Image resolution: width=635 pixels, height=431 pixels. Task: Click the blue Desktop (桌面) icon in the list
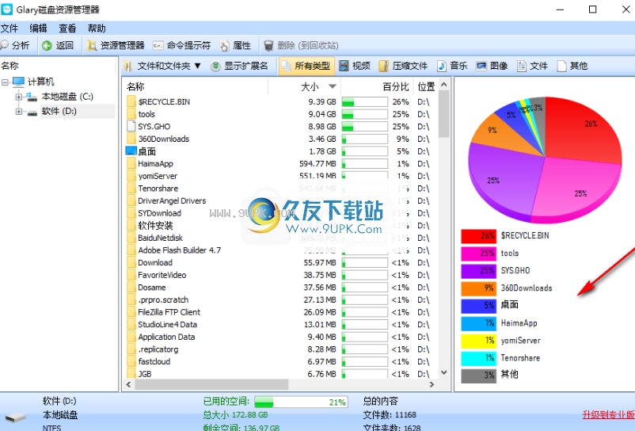point(131,151)
